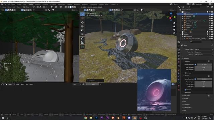
Task: Open the Render Engine dropdown
Action: pyautogui.click(x=204, y=49)
